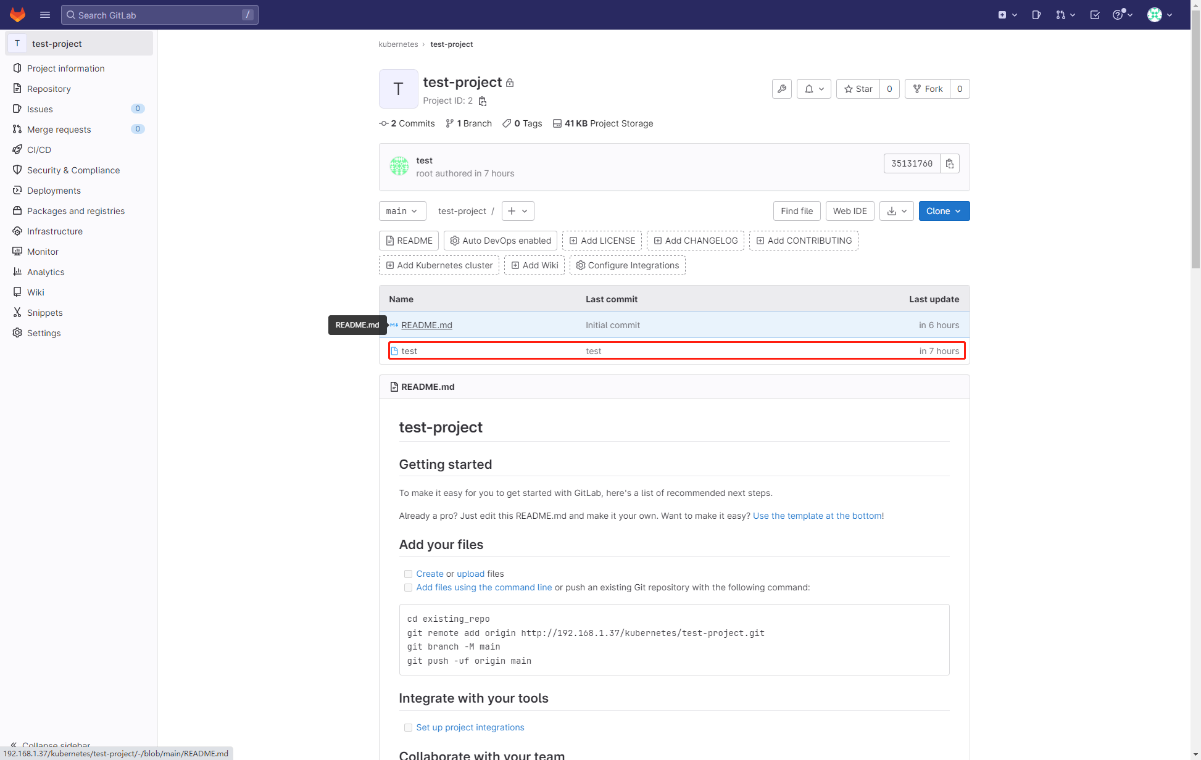Screen dimensions: 1201x760
Task: Open project Settings in sidebar
Action: (x=44, y=333)
